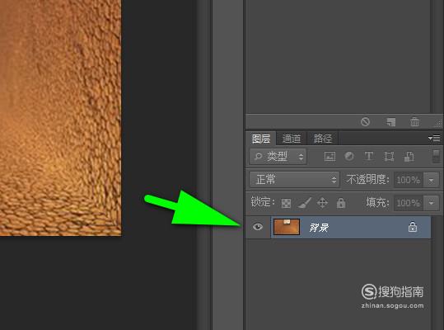Viewport: 444px width, 330px height.
Task: Open the 正常 blend mode dropdown
Action: tap(294, 180)
